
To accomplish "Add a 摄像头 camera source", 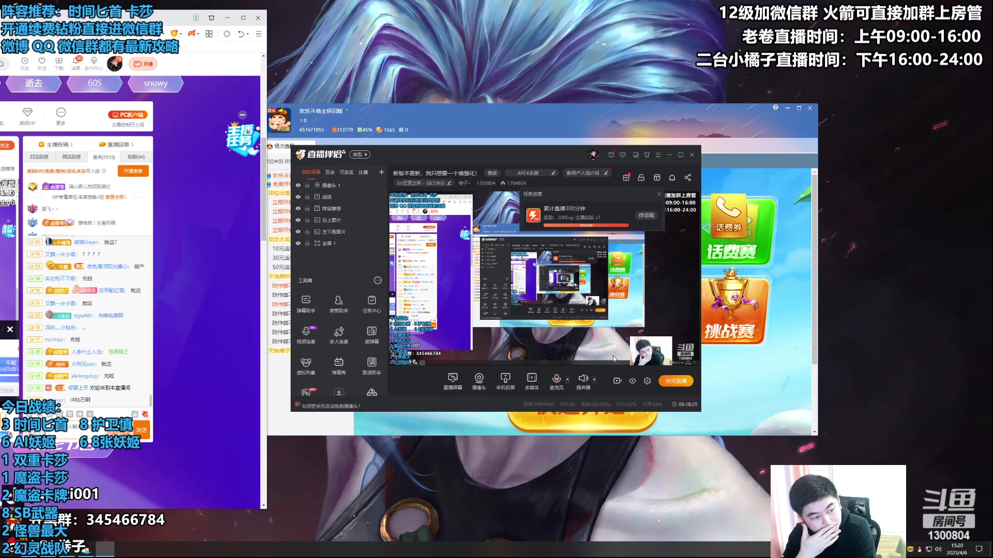I will click(479, 381).
